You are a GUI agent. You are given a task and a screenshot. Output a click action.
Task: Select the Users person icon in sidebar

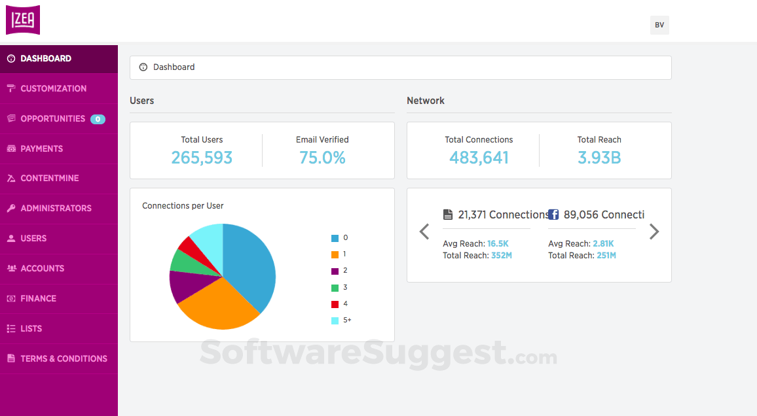pos(10,238)
